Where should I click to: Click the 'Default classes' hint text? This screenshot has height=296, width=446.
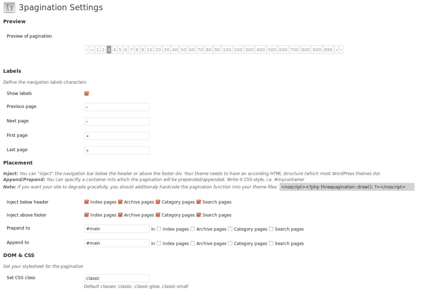136,287
